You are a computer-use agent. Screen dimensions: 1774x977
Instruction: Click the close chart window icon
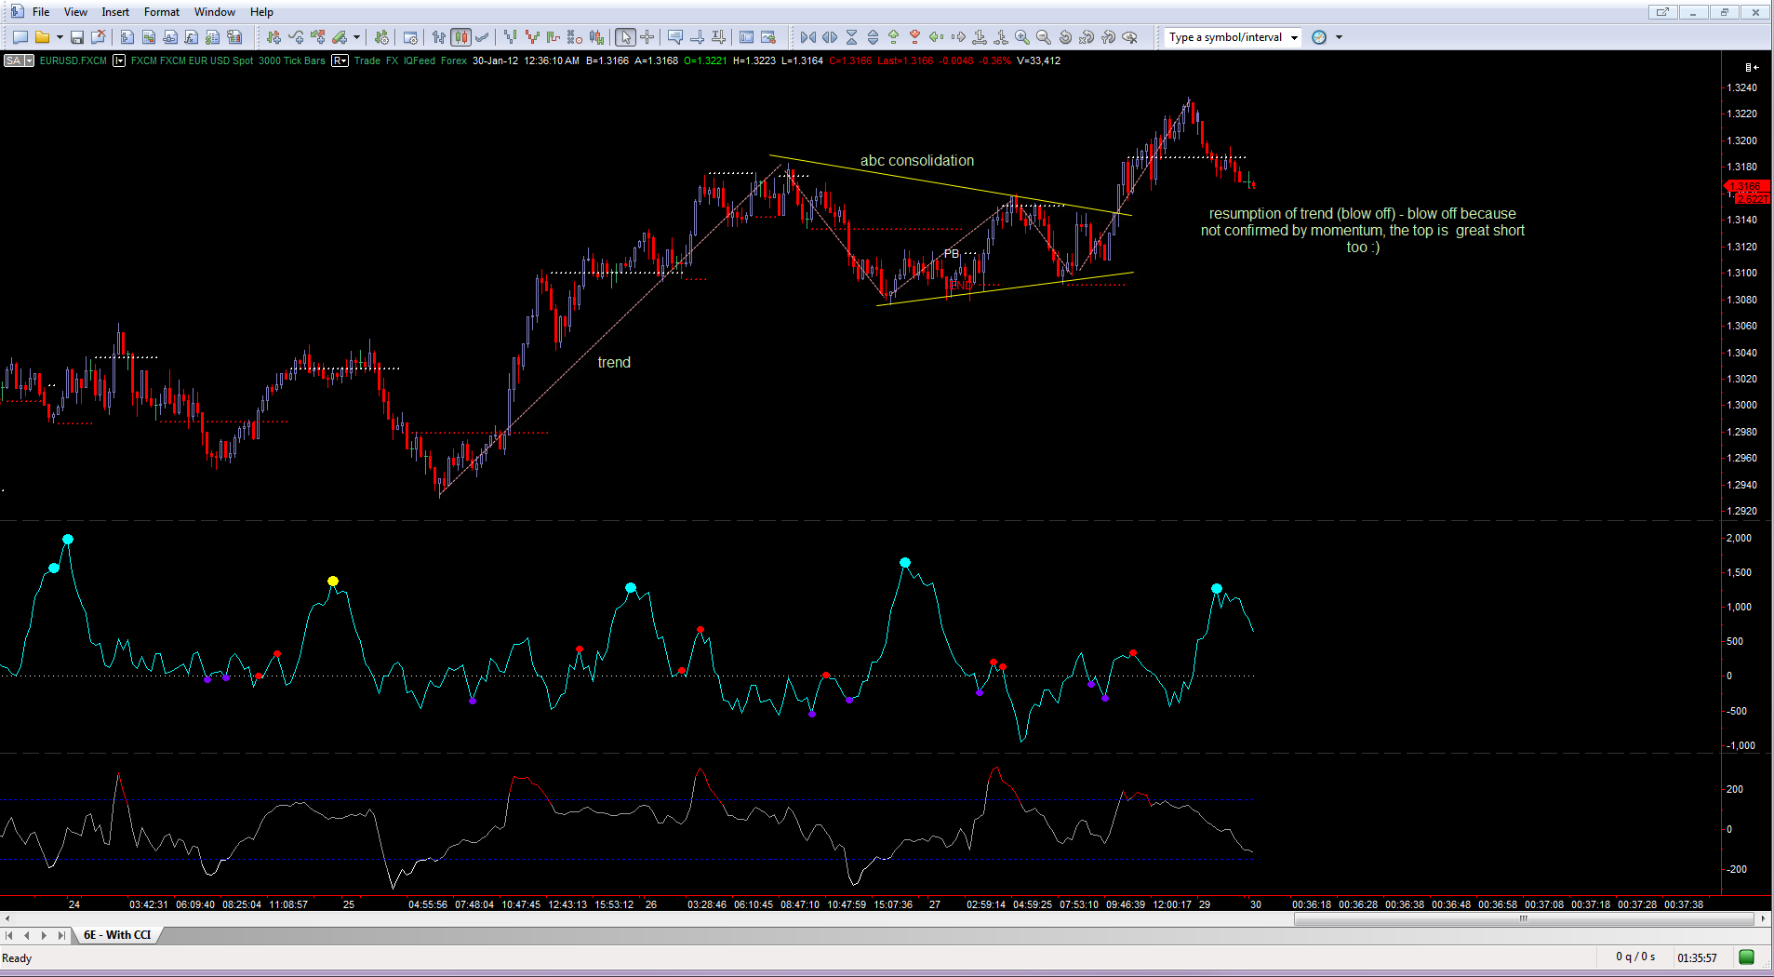[99, 37]
